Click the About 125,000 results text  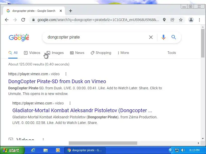tap(39, 64)
